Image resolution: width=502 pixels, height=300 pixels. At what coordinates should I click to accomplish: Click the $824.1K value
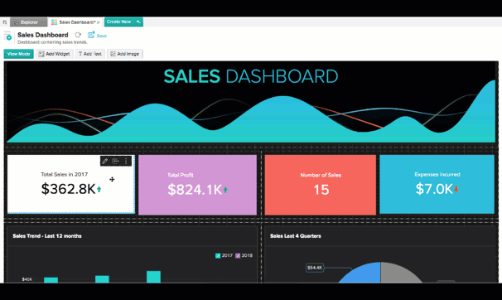click(195, 190)
